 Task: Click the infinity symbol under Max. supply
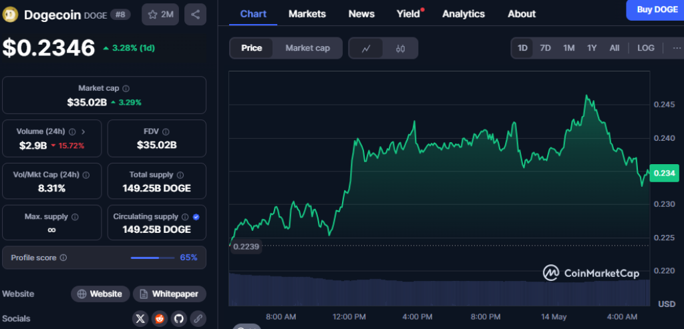tap(51, 230)
